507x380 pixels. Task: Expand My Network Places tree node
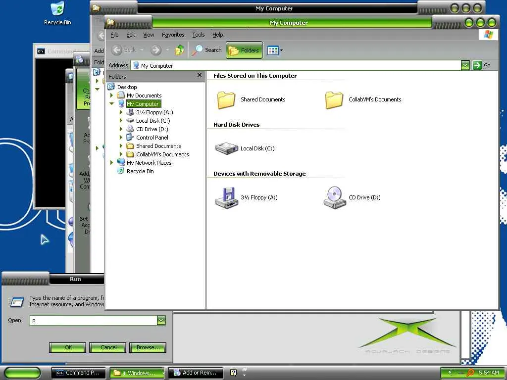[111, 162]
